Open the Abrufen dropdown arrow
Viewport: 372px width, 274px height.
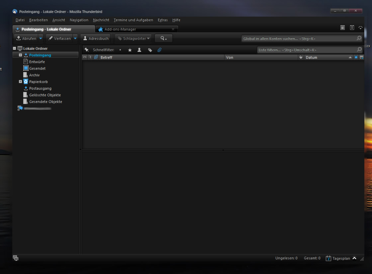pyautogui.click(x=41, y=39)
